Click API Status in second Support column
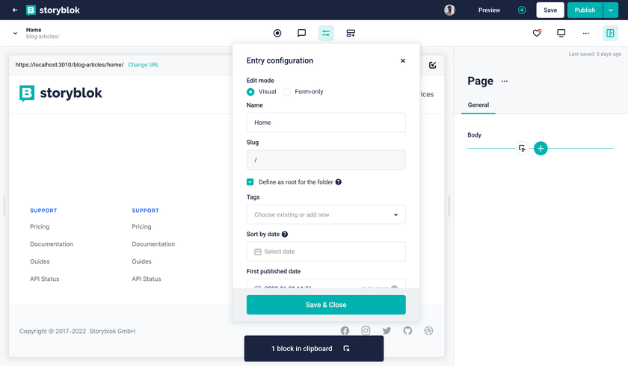The width and height of the screenshot is (628, 366). tap(147, 279)
